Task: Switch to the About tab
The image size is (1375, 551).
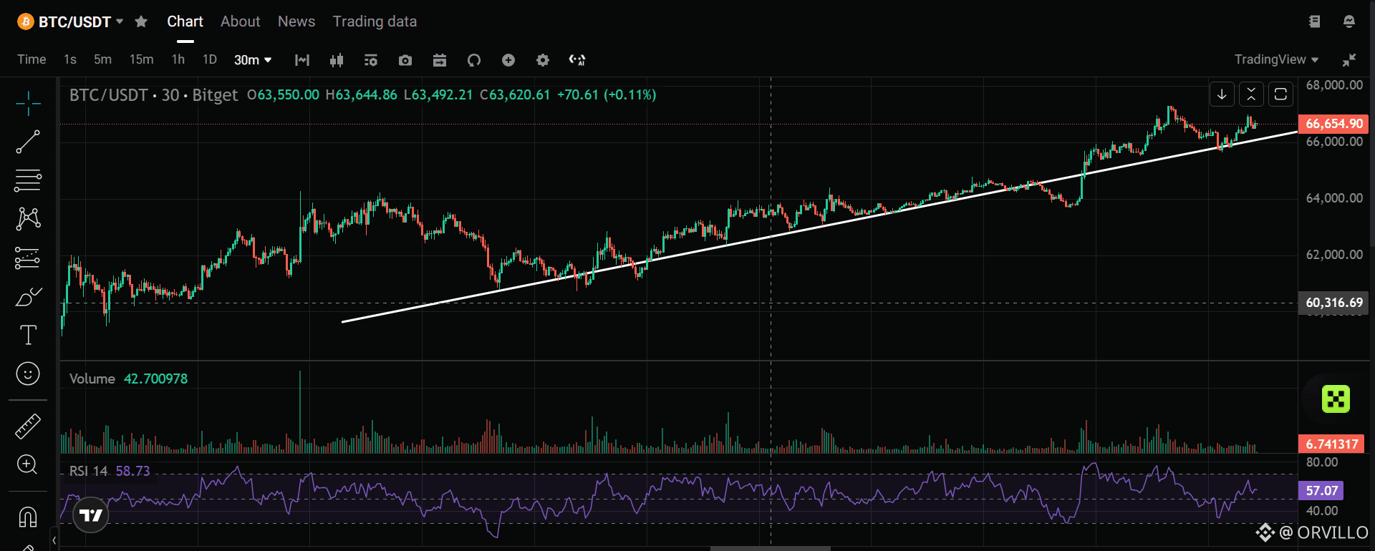Action: tap(240, 21)
